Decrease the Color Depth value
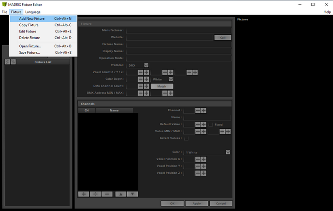This screenshot has width=333, height=211. click(x=140, y=79)
